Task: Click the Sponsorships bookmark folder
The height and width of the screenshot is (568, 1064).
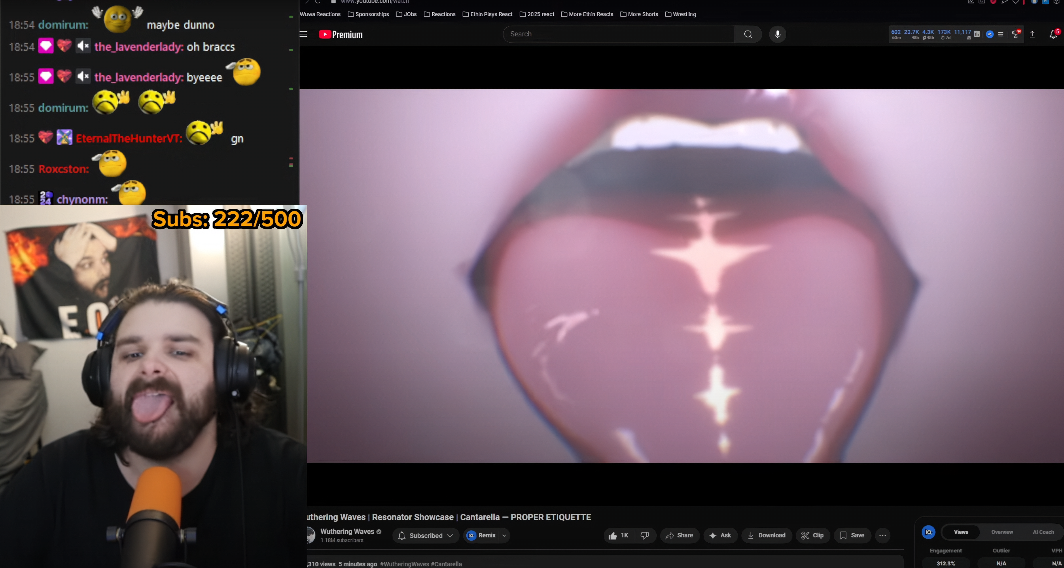Action: point(368,14)
